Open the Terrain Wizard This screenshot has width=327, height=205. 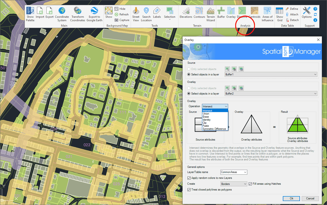211,11
